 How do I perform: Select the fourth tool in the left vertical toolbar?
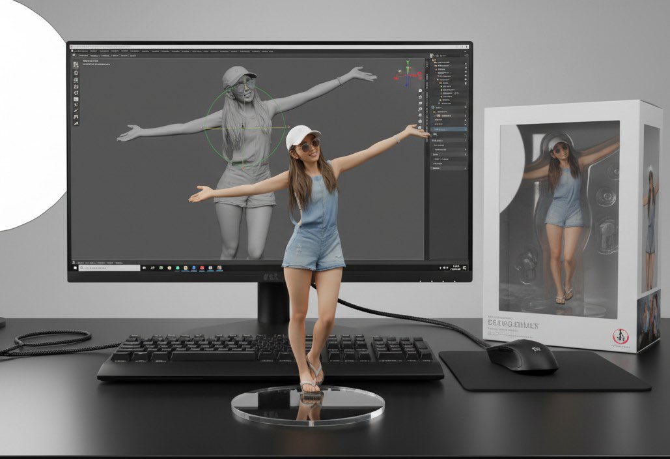76,87
